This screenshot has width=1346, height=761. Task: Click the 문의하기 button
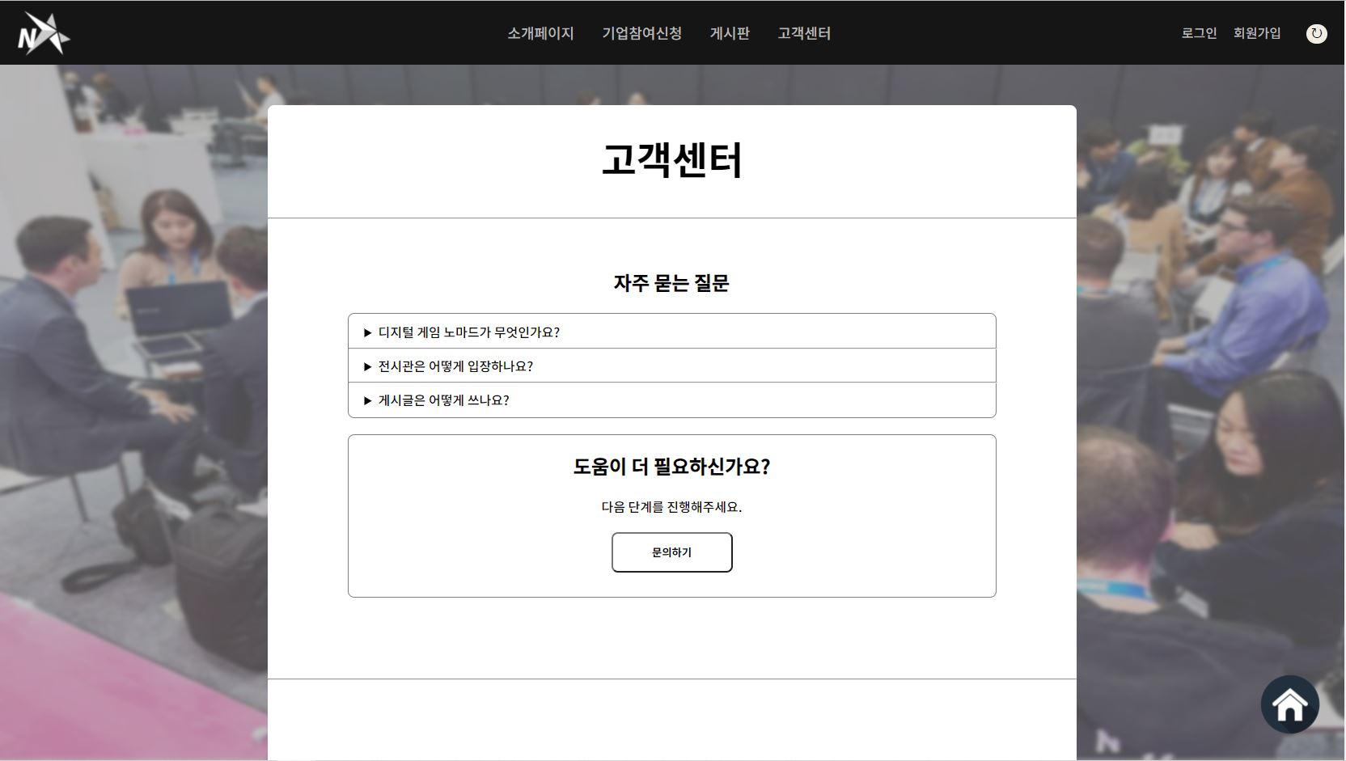pyautogui.click(x=671, y=552)
